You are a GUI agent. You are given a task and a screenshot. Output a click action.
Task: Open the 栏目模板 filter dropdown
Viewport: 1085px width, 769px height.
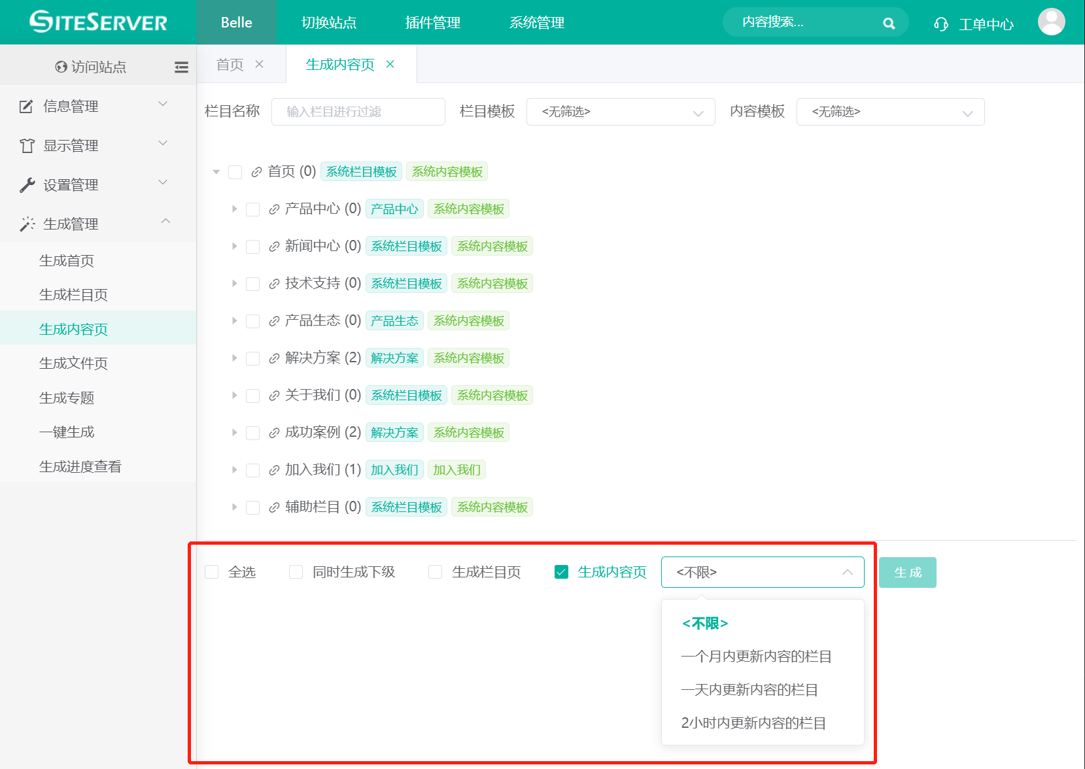(620, 112)
